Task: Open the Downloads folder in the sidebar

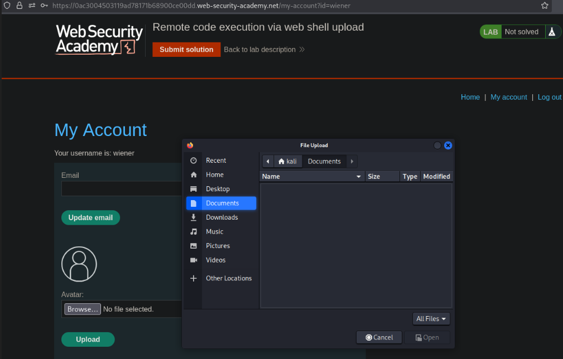Action: (x=223, y=217)
